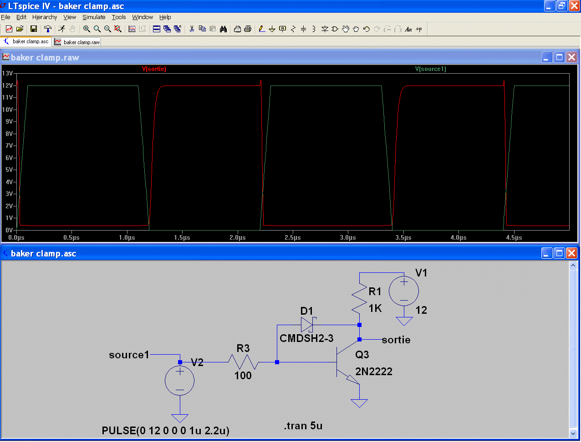581x442 pixels.
Task: Click the V[sortie] trace label
Action: coord(154,69)
